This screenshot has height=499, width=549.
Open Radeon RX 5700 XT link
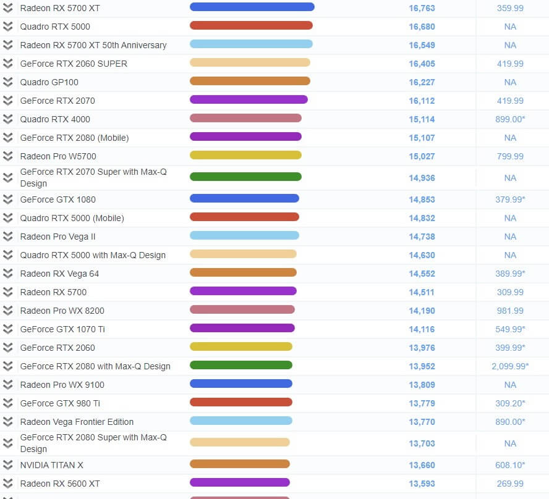click(x=60, y=8)
